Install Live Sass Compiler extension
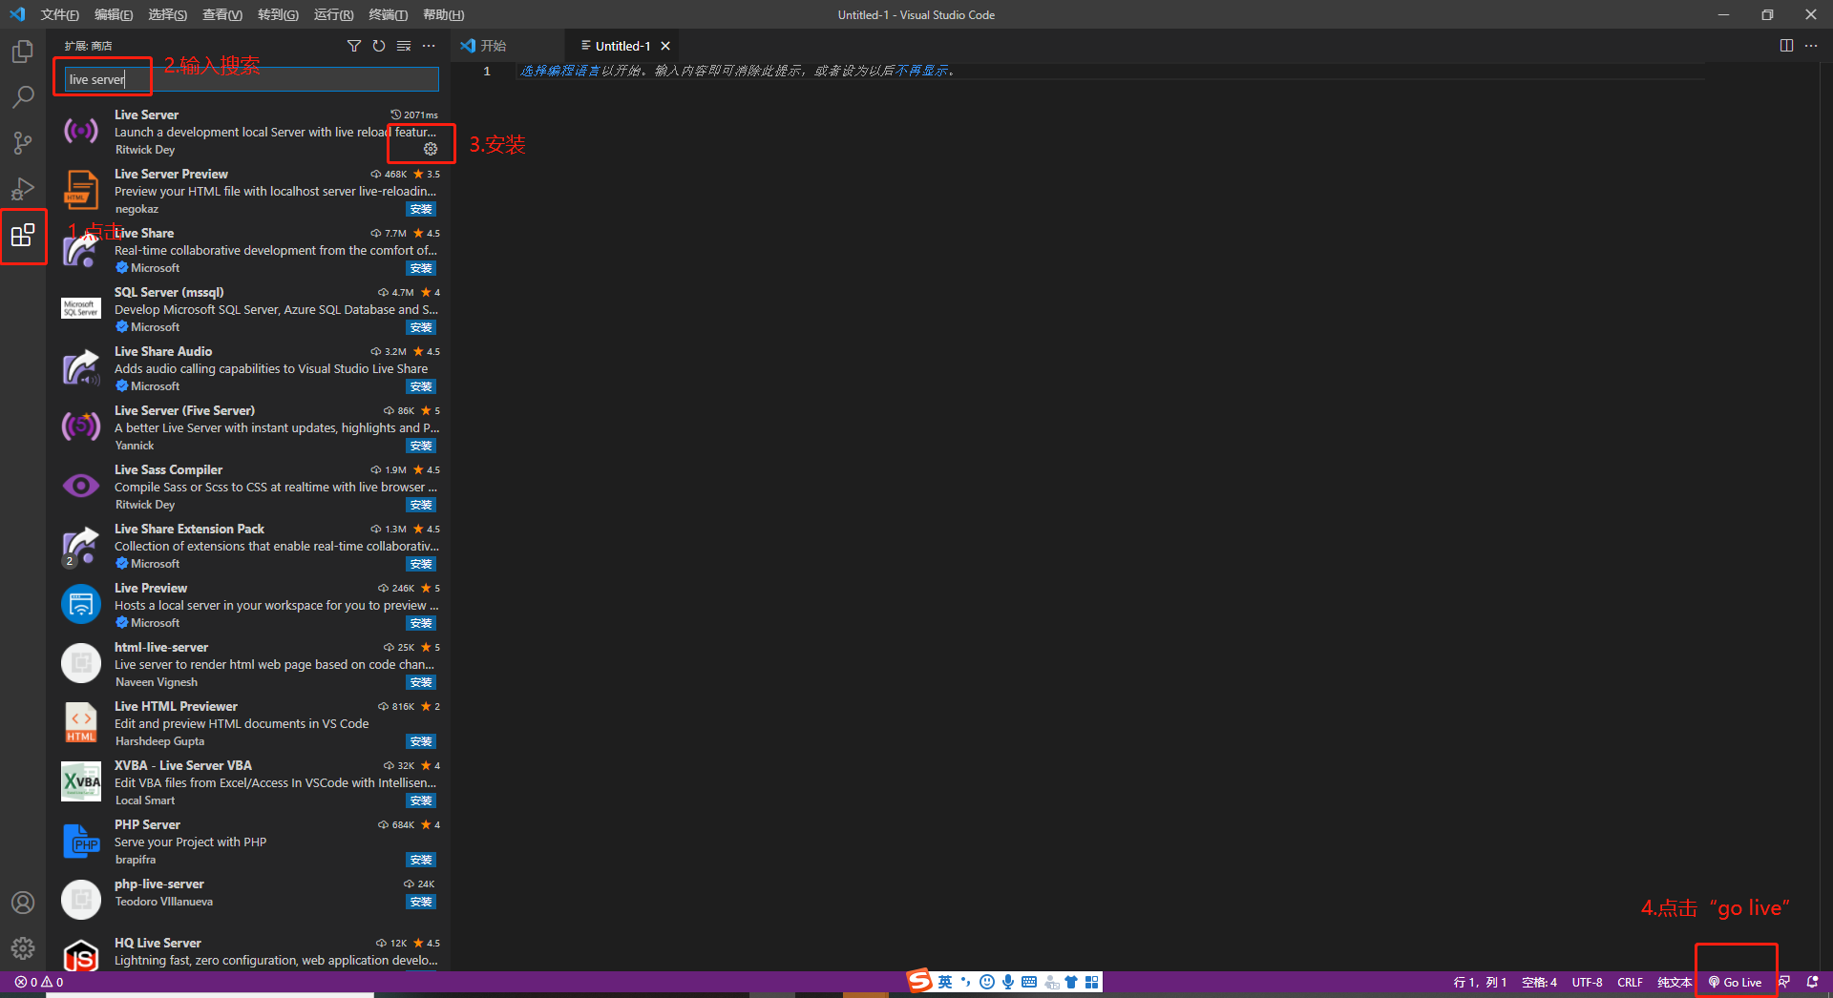This screenshot has width=1833, height=998. click(421, 505)
